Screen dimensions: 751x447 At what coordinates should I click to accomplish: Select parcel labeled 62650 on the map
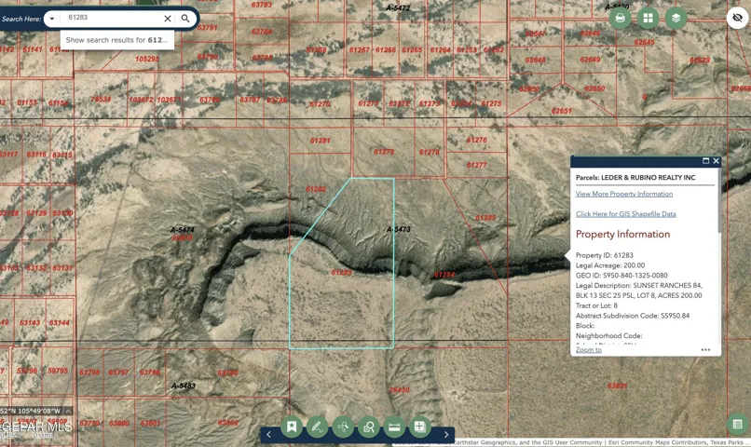[594, 88]
